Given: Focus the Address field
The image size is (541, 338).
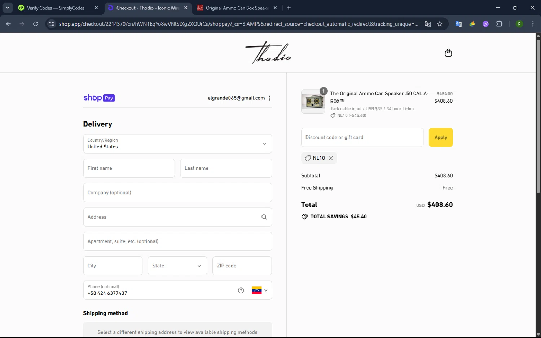Looking at the screenshot, I should pos(177,217).
